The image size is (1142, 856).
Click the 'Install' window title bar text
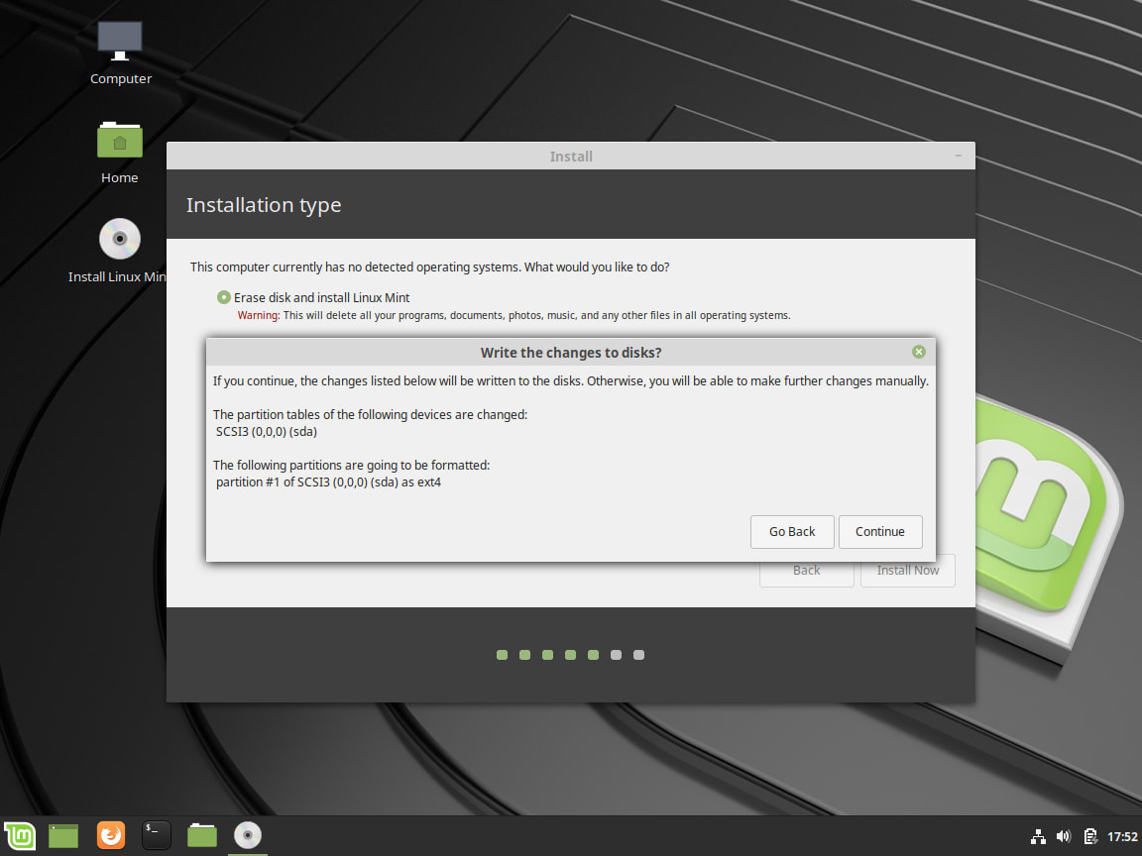[571, 157]
